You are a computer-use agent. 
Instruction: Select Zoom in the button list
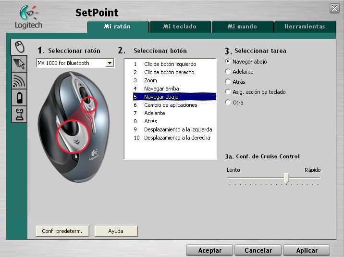pyautogui.click(x=150, y=80)
